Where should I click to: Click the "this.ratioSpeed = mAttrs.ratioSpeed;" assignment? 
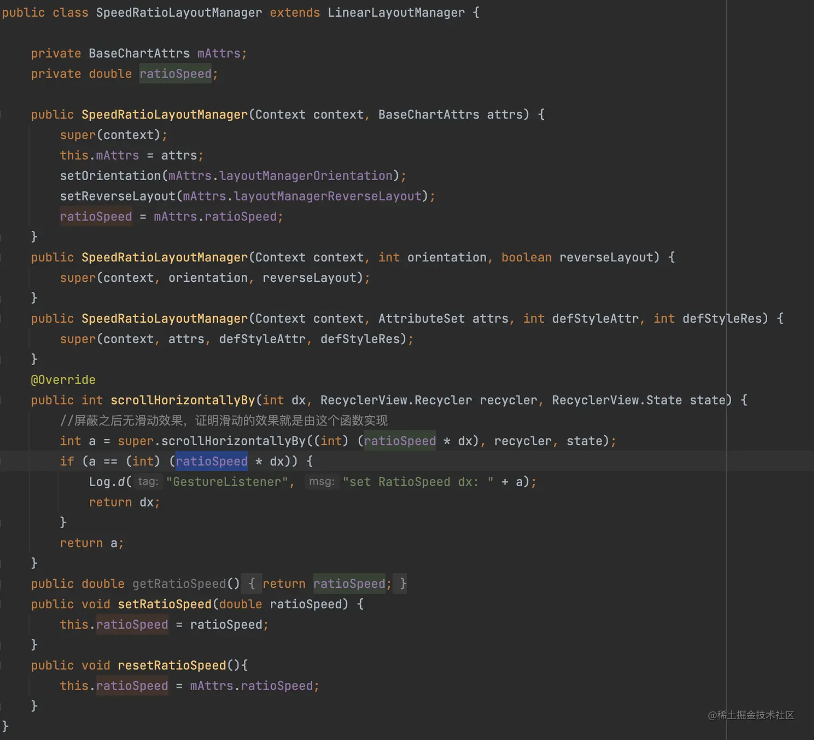pos(190,686)
